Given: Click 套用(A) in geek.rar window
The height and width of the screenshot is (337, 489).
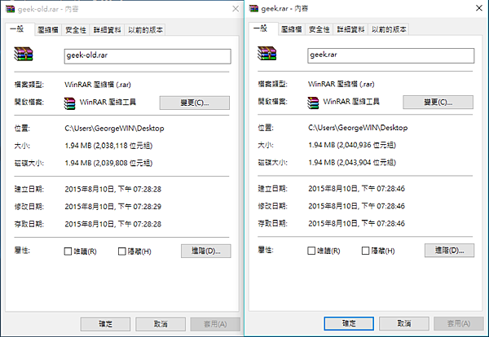Looking at the screenshot, I should click(x=459, y=323).
